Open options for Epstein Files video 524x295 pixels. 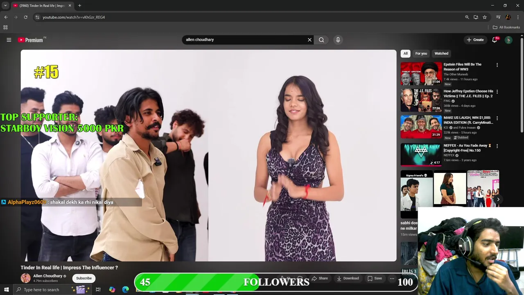[x=497, y=65]
